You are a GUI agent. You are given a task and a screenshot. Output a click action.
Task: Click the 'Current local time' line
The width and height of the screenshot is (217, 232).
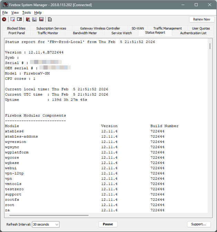pos(57,89)
